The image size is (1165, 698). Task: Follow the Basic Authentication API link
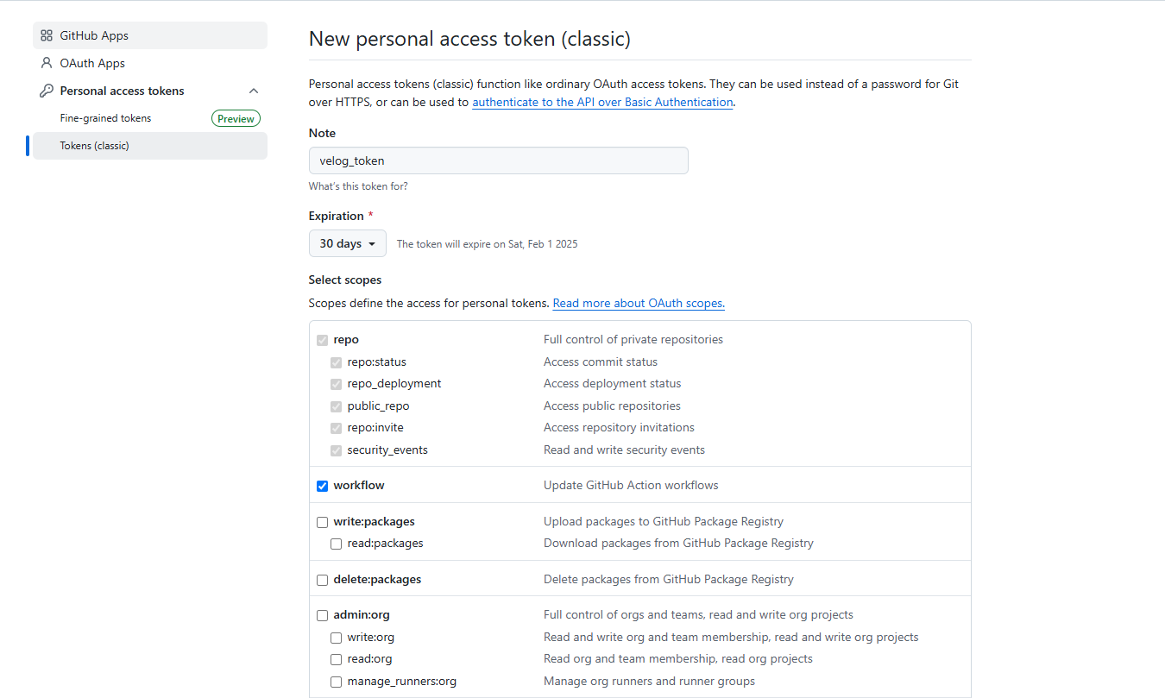pos(602,102)
